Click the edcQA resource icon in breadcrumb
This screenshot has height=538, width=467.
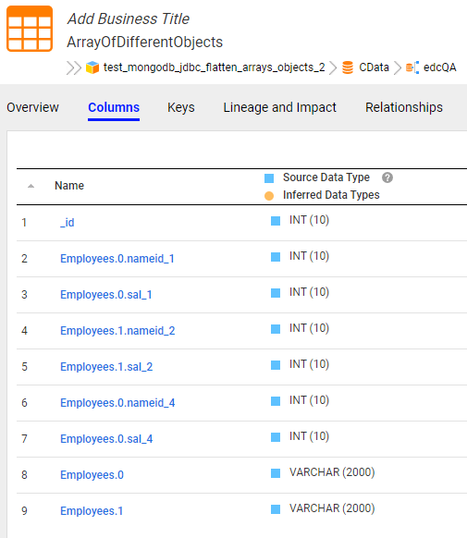click(x=412, y=67)
